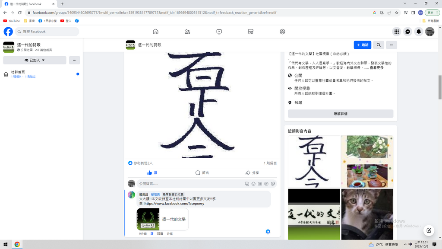Search within the group using magnifier button

tap(379, 45)
